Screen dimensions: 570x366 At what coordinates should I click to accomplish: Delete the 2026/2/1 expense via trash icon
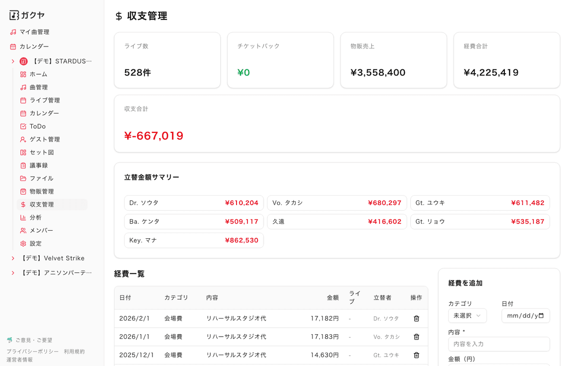click(416, 319)
